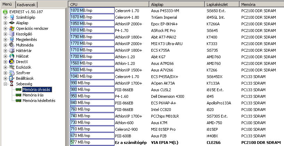This screenshot has height=146, width=284.
Task: Sort by the Memória column header
Action: [x=261, y=5]
